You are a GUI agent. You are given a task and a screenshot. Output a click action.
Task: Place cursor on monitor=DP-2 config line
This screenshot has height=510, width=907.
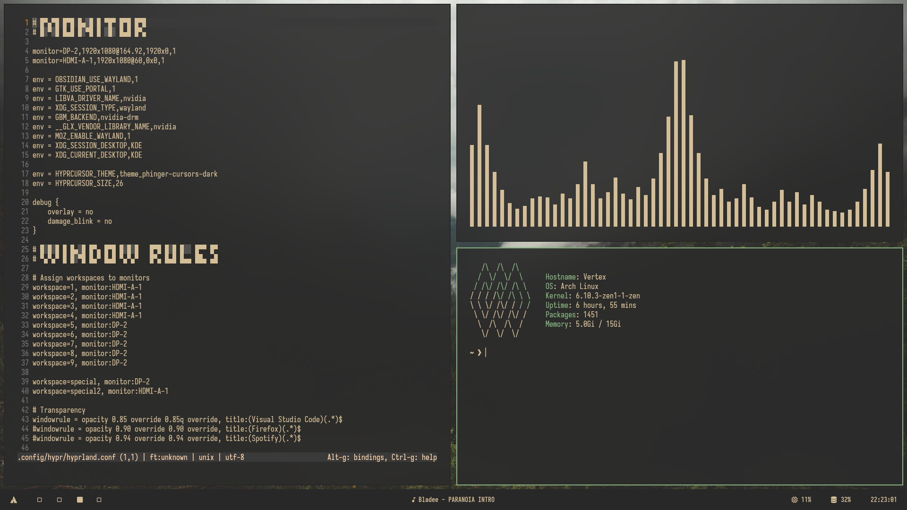coord(104,51)
